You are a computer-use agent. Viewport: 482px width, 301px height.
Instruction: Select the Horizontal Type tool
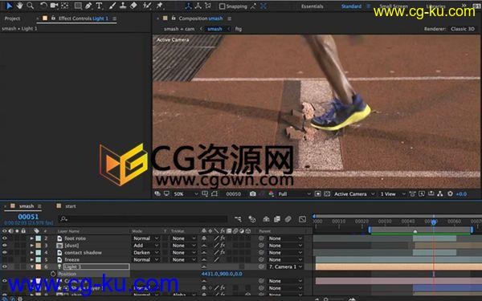coord(99,6)
